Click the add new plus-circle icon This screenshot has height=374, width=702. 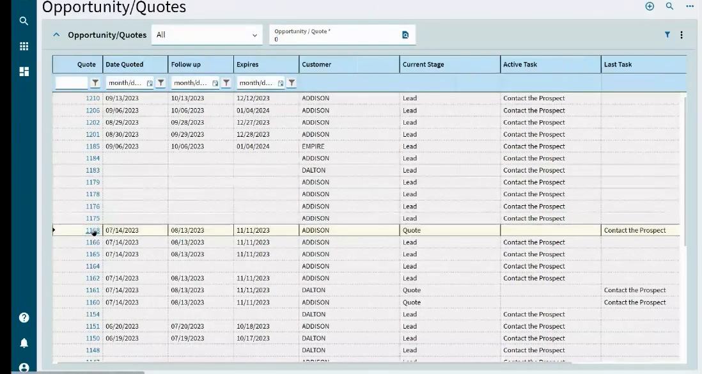649,6
